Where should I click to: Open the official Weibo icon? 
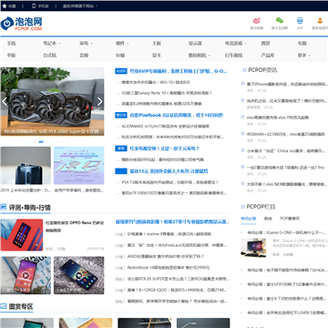click(x=257, y=21)
